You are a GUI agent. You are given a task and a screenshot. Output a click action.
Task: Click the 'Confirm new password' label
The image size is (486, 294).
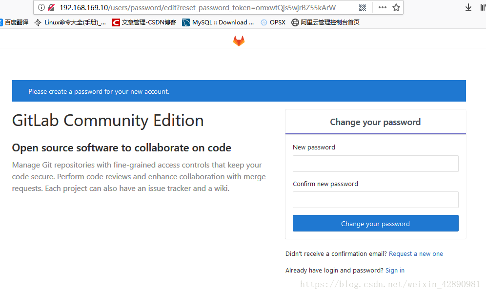(x=325, y=184)
